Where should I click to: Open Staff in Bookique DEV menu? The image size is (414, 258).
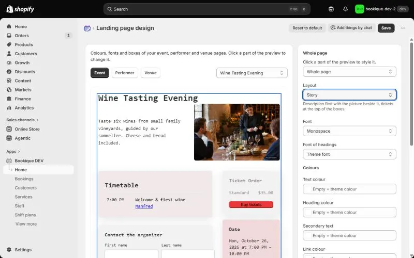coord(20,205)
